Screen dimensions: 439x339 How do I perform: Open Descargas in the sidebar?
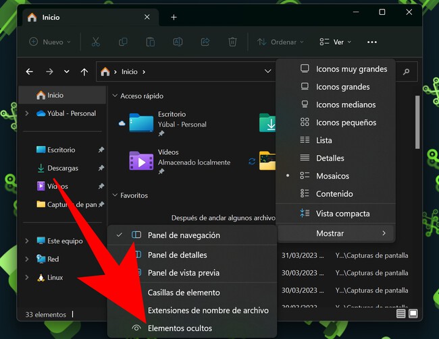62,168
